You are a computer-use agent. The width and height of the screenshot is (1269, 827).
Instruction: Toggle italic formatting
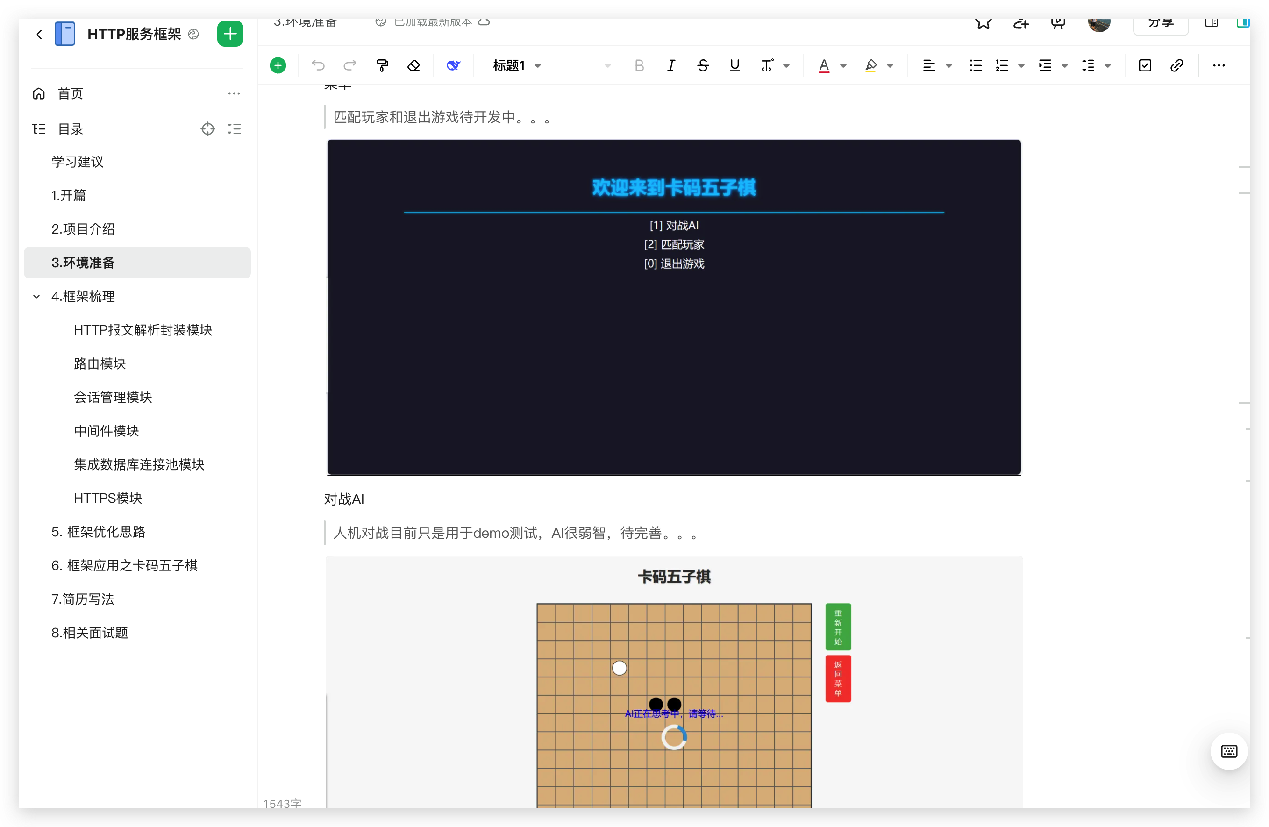pyautogui.click(x=671, y=65)
